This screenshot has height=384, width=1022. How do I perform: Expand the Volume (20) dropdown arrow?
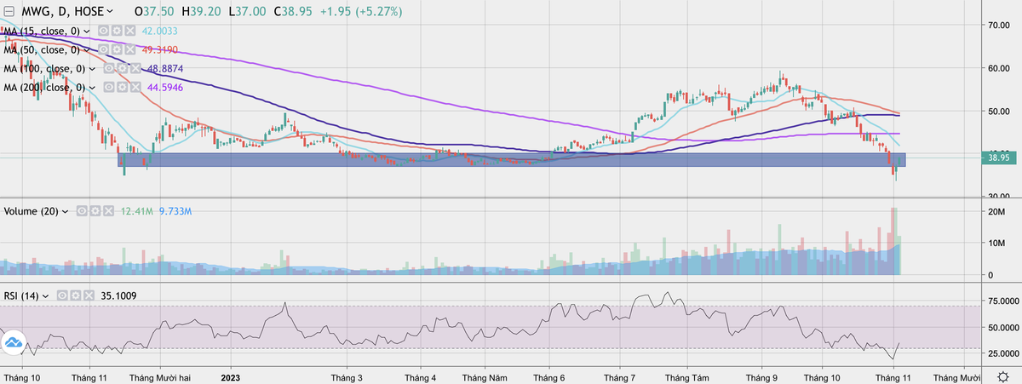[x=66, y=210]
